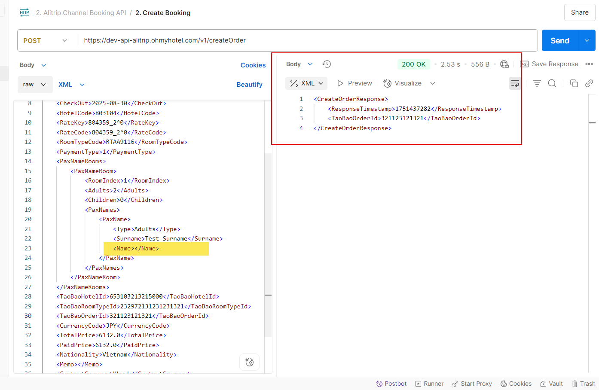Open the response XML format dropdown
The image size is (599, 390).
click(306, 83)
